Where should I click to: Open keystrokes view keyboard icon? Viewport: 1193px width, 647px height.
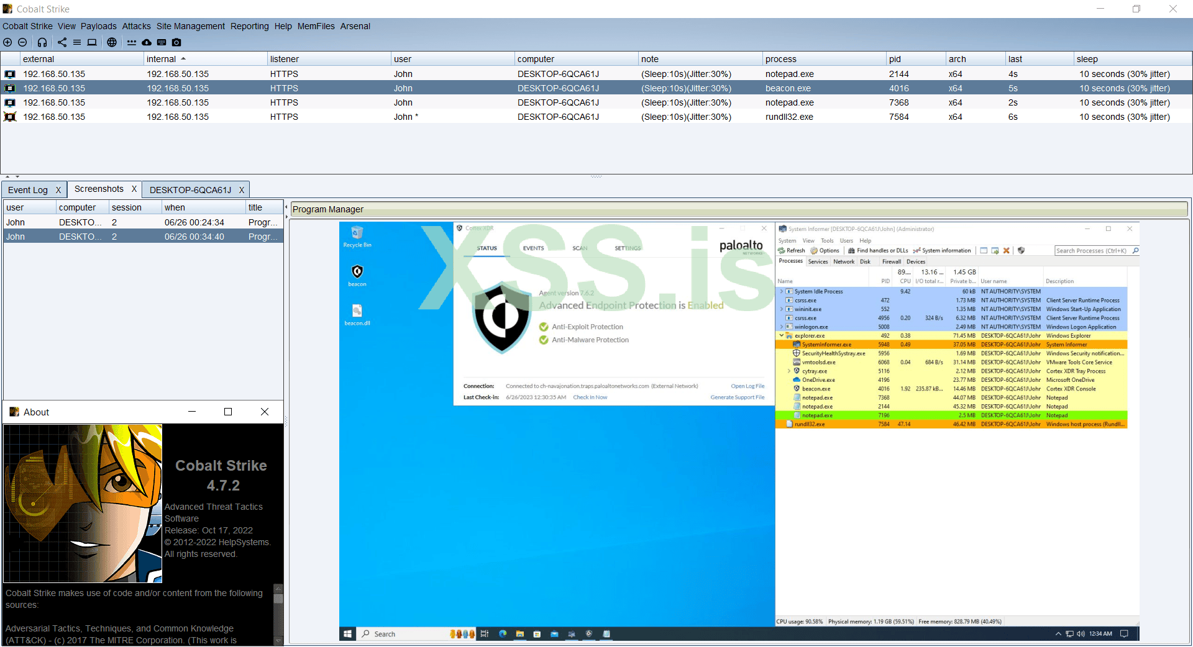(x=162, y=42)
